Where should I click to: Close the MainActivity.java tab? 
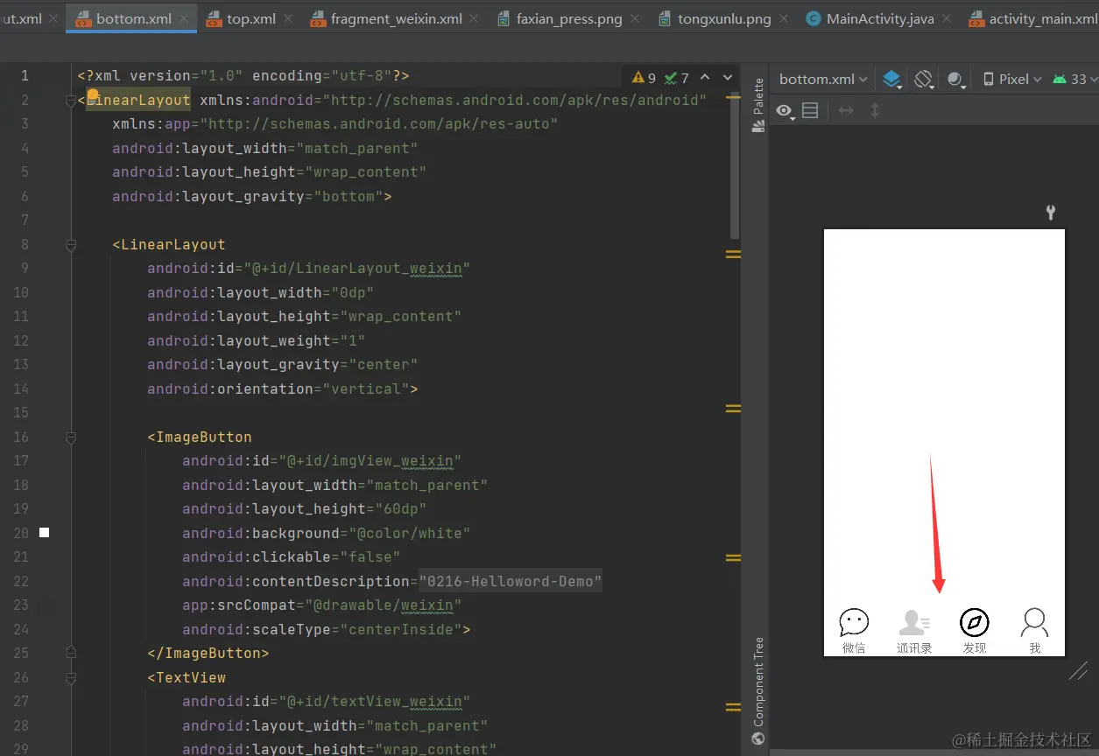click(x=948, y=18)
